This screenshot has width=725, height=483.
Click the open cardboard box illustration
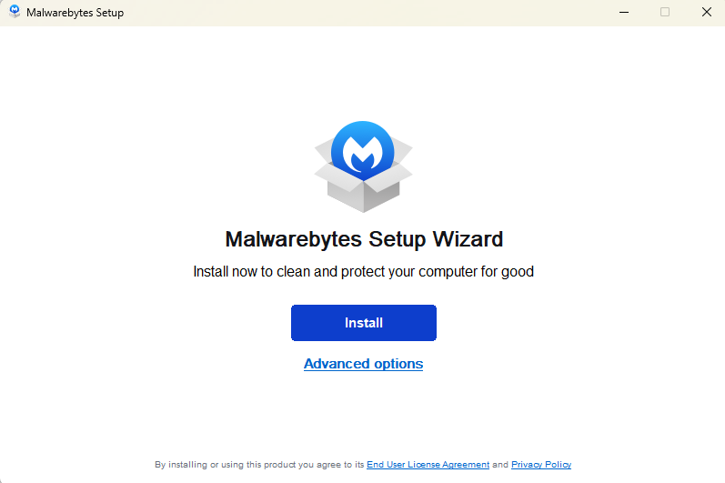[363, 193]
